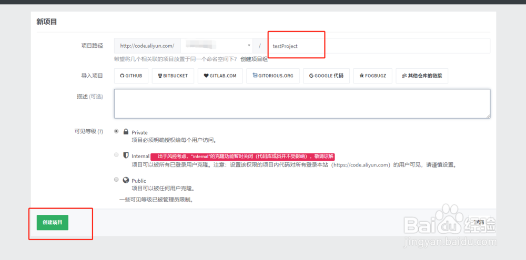This screenshot has height=260, width=526.
Task: Click the red Internal clone warning label
Action: pyautogui.click(x=242, y=157)
